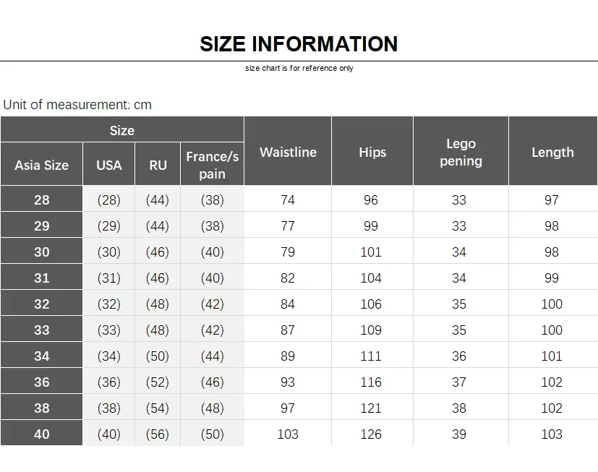Select the size chart reference note
This screenshot has width=598, height=472.
click(x=299, y=68)
